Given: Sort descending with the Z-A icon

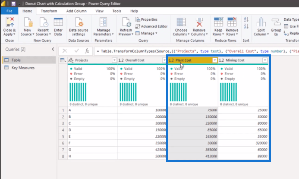Looking at the screenshot, I should point(246,26).
